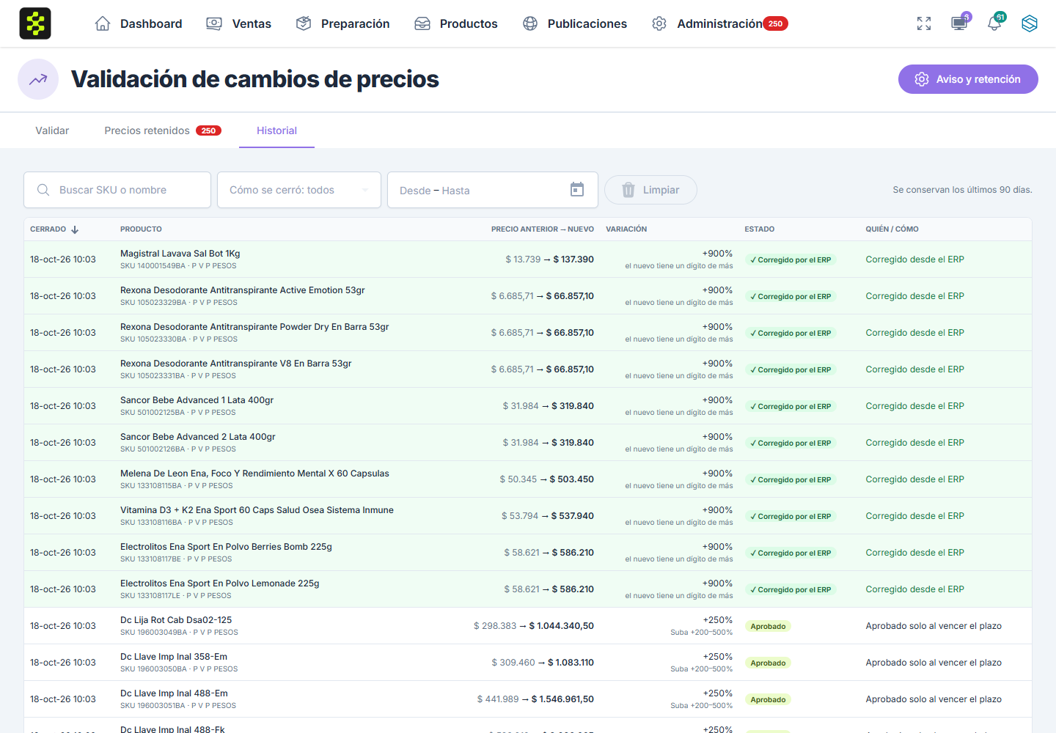1056x733 pixels.
Task: Switch to Precios retenidos tab
Action: coord(163,130)
